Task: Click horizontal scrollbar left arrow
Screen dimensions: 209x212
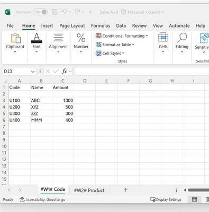Action: tap(185, 190)
